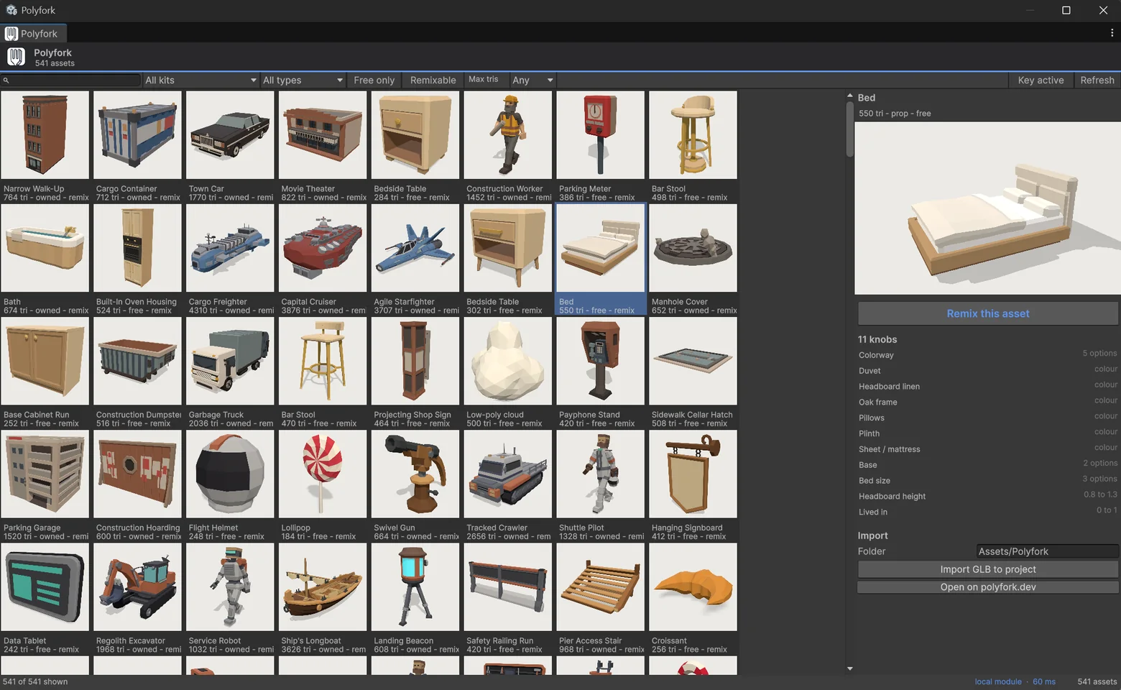Click the Lived in knob row
Image resolution: width=1121 pixels, height=690 pixels.
click(987, 512)
